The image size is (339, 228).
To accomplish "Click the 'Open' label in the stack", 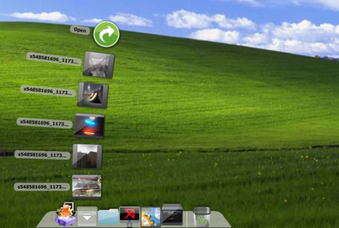I will point(80,30).
